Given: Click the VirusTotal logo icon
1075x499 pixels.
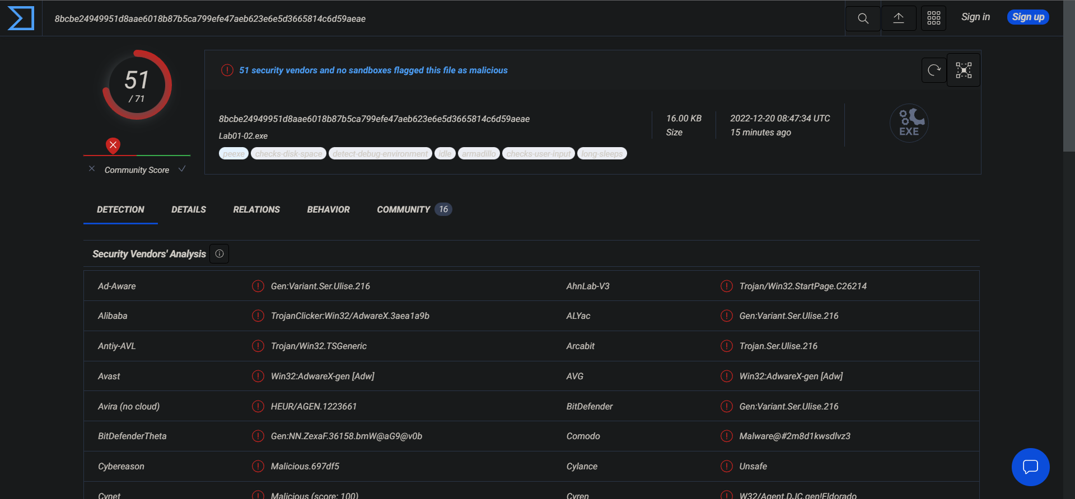Looking at the screenshot, I should point(21,18).
